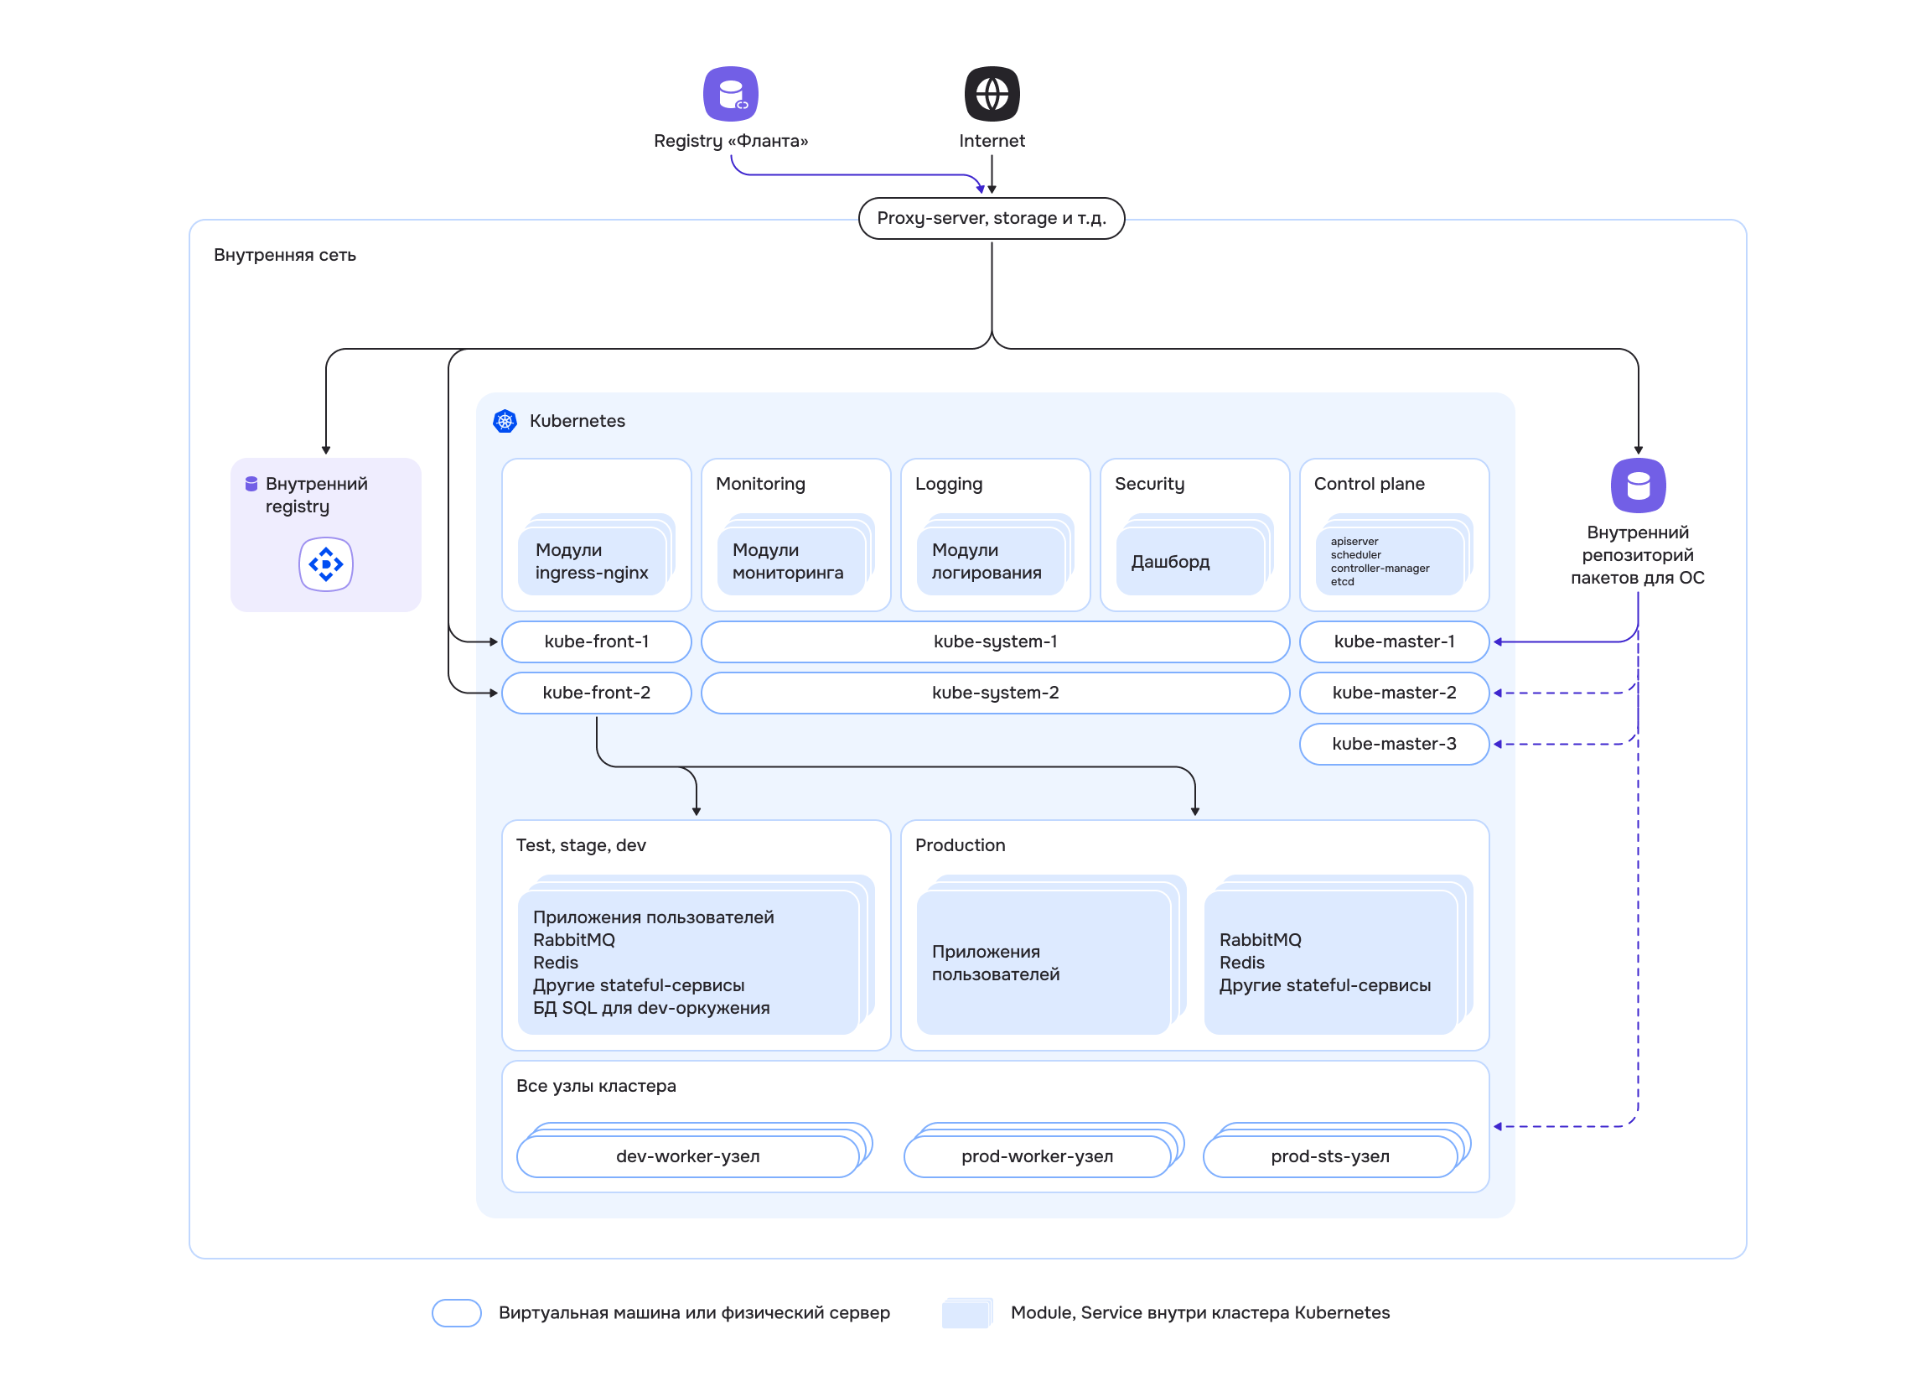
Task: Select the kube-system-2 node
Action: pyautogui.click(x=995, y=693)
